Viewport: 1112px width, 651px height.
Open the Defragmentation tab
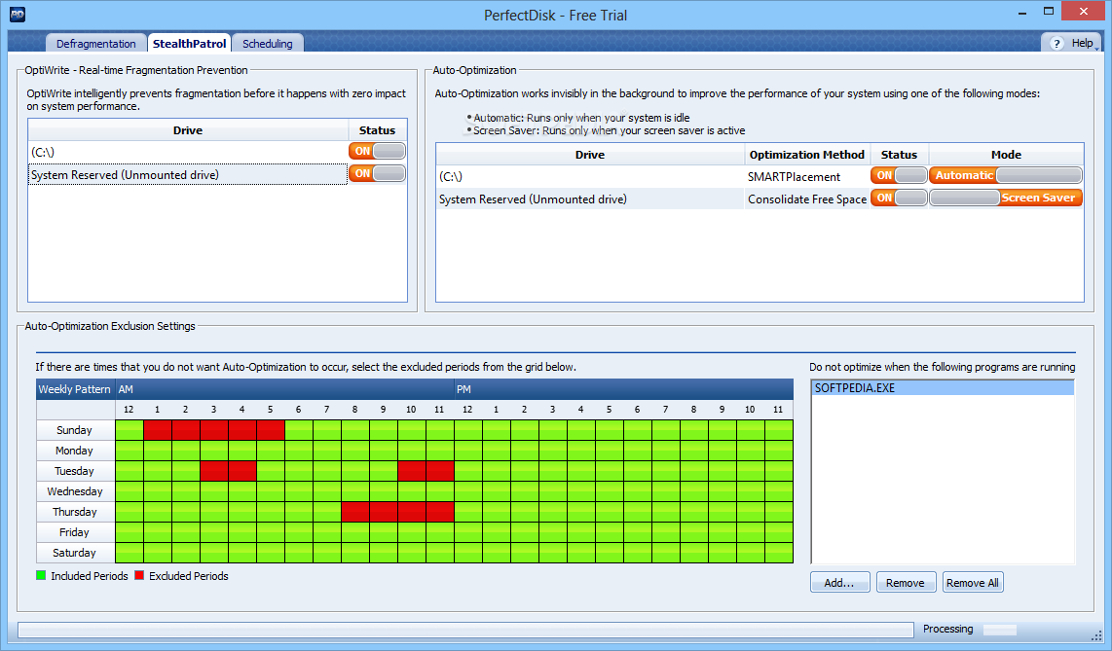95,43
